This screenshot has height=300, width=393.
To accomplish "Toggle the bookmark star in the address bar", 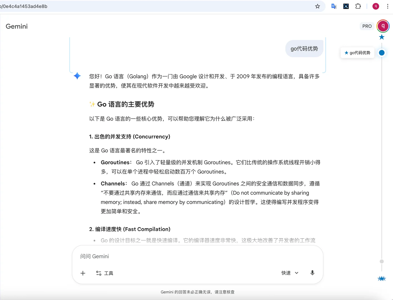I will tap(317, 6).
